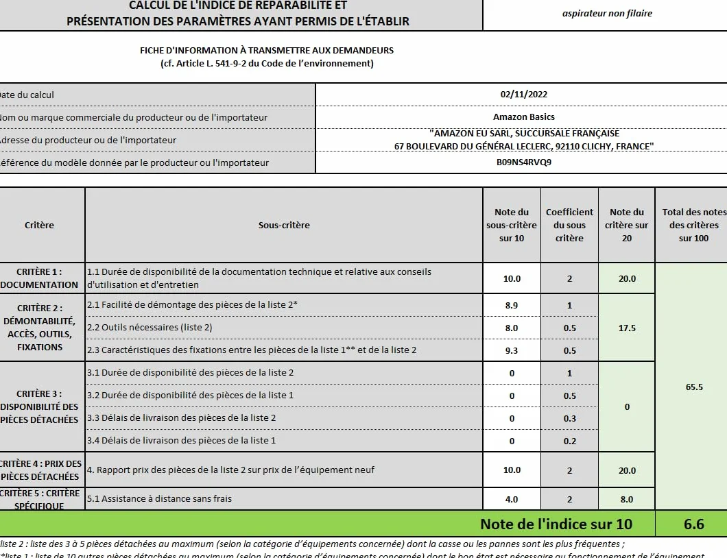Image resolution: width=727 pixels, height=558 pixels.
Task: Select the 'Sous-critère' column header
Action: 284,226
